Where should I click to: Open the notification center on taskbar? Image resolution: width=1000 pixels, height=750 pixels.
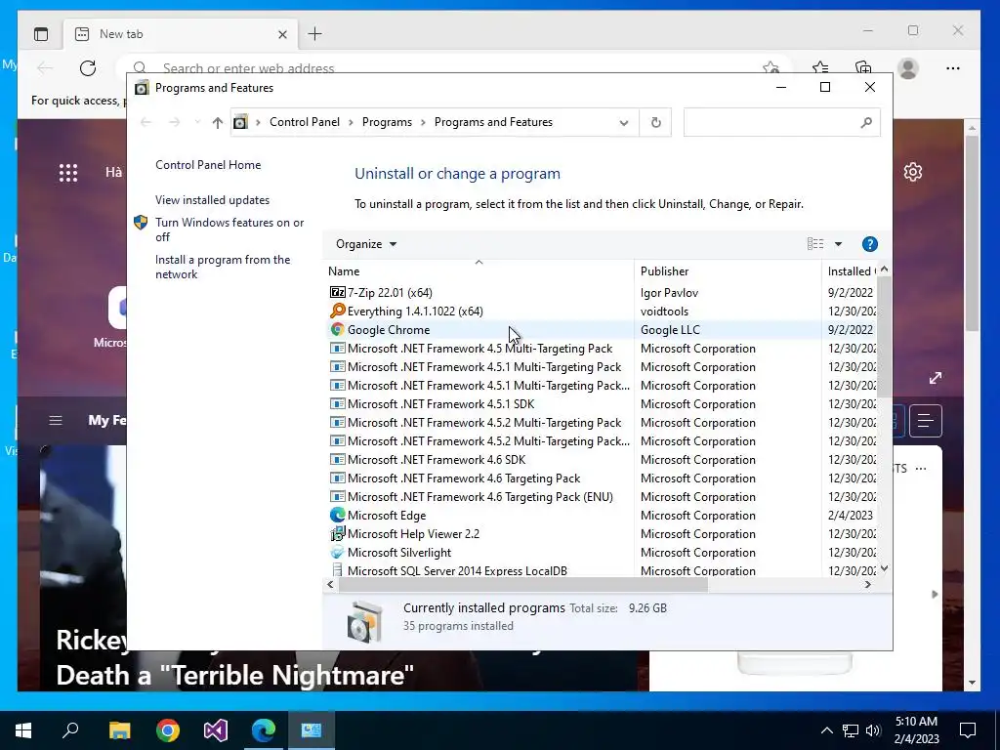tap(968, 730)
